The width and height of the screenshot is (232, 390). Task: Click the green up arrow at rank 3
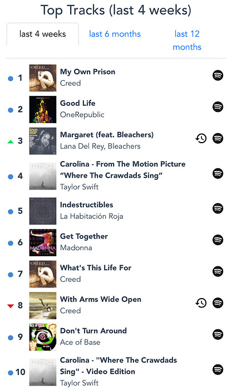11,142
